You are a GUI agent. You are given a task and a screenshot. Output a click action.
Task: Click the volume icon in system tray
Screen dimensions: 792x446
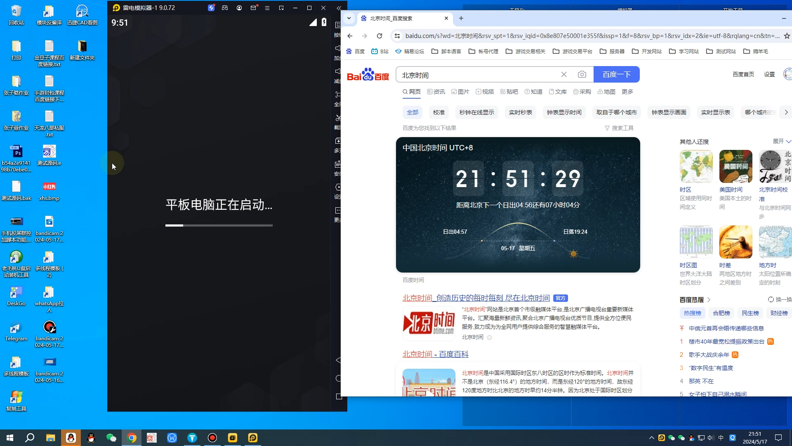coord(711,438)
